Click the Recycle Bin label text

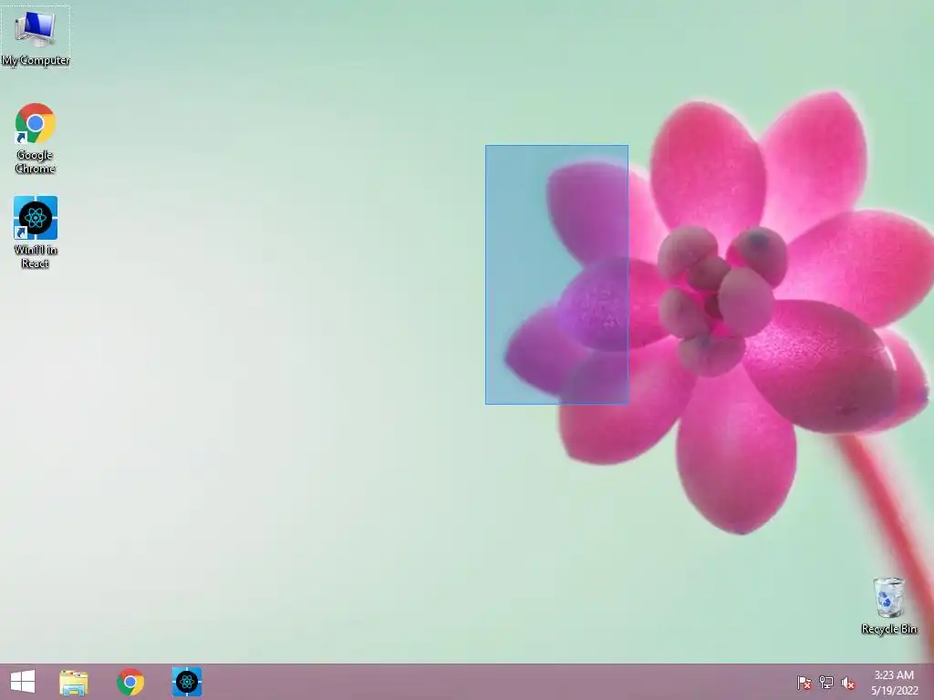(x=888, y=629)
